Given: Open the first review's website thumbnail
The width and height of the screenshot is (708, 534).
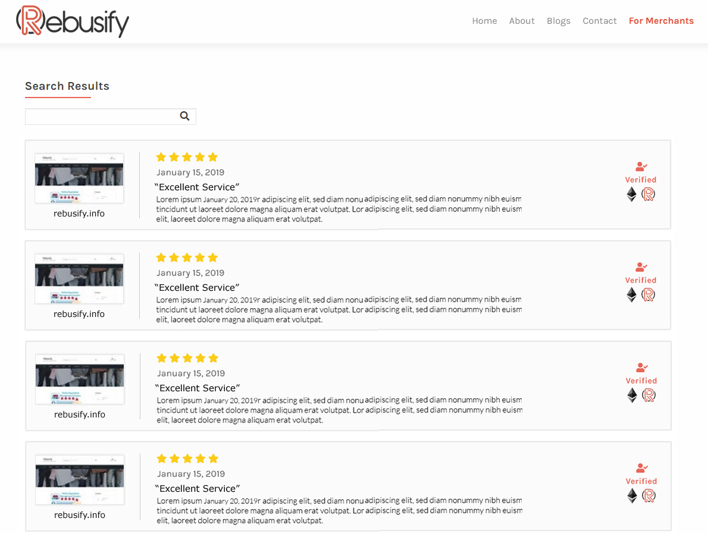Looking at the screenshot, I should (79, 178).
